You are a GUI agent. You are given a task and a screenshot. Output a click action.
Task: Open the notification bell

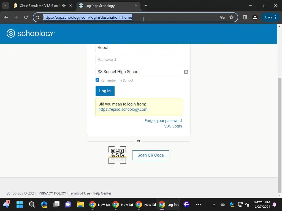click(x=275, y=204)
